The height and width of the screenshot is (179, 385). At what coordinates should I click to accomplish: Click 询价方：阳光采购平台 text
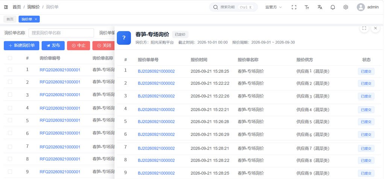click(155, 42)
